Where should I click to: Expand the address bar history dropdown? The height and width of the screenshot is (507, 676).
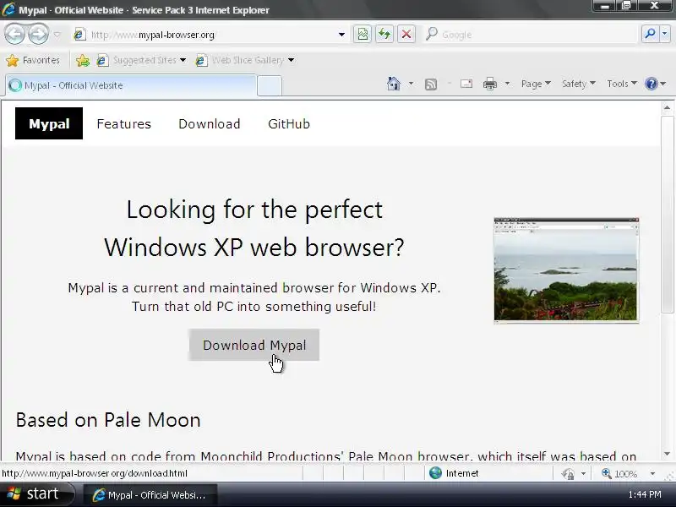point(341,35)
